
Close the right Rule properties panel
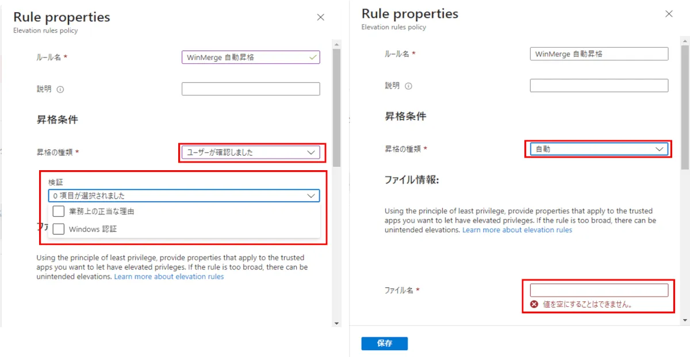(669, 14)
